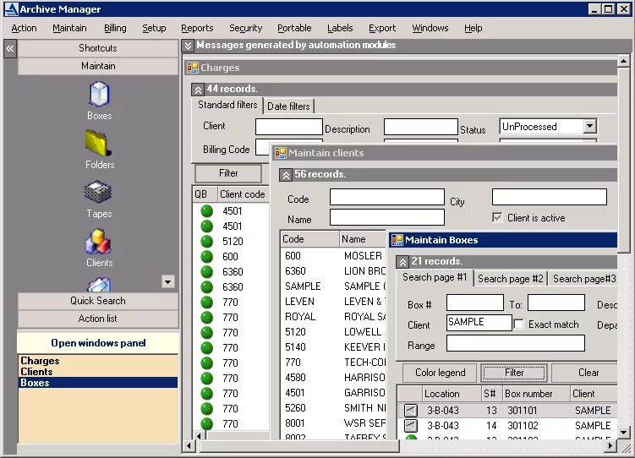Image resolution: width=635 pixels, height=458 pixels.
Task: Click the Filter button in Maintain Boxes
Action: coord(514,372)
